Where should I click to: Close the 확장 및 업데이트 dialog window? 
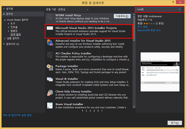[x=180, y=2]
